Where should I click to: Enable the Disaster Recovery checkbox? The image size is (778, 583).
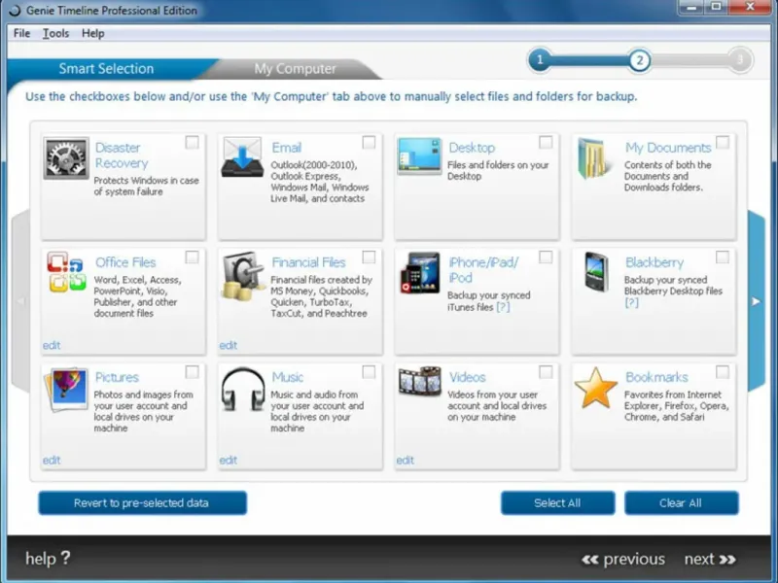click(x=192, y=142)
